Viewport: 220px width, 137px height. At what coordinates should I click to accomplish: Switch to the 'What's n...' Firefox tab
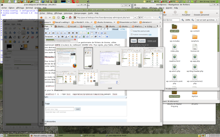[x=137, y=26]
